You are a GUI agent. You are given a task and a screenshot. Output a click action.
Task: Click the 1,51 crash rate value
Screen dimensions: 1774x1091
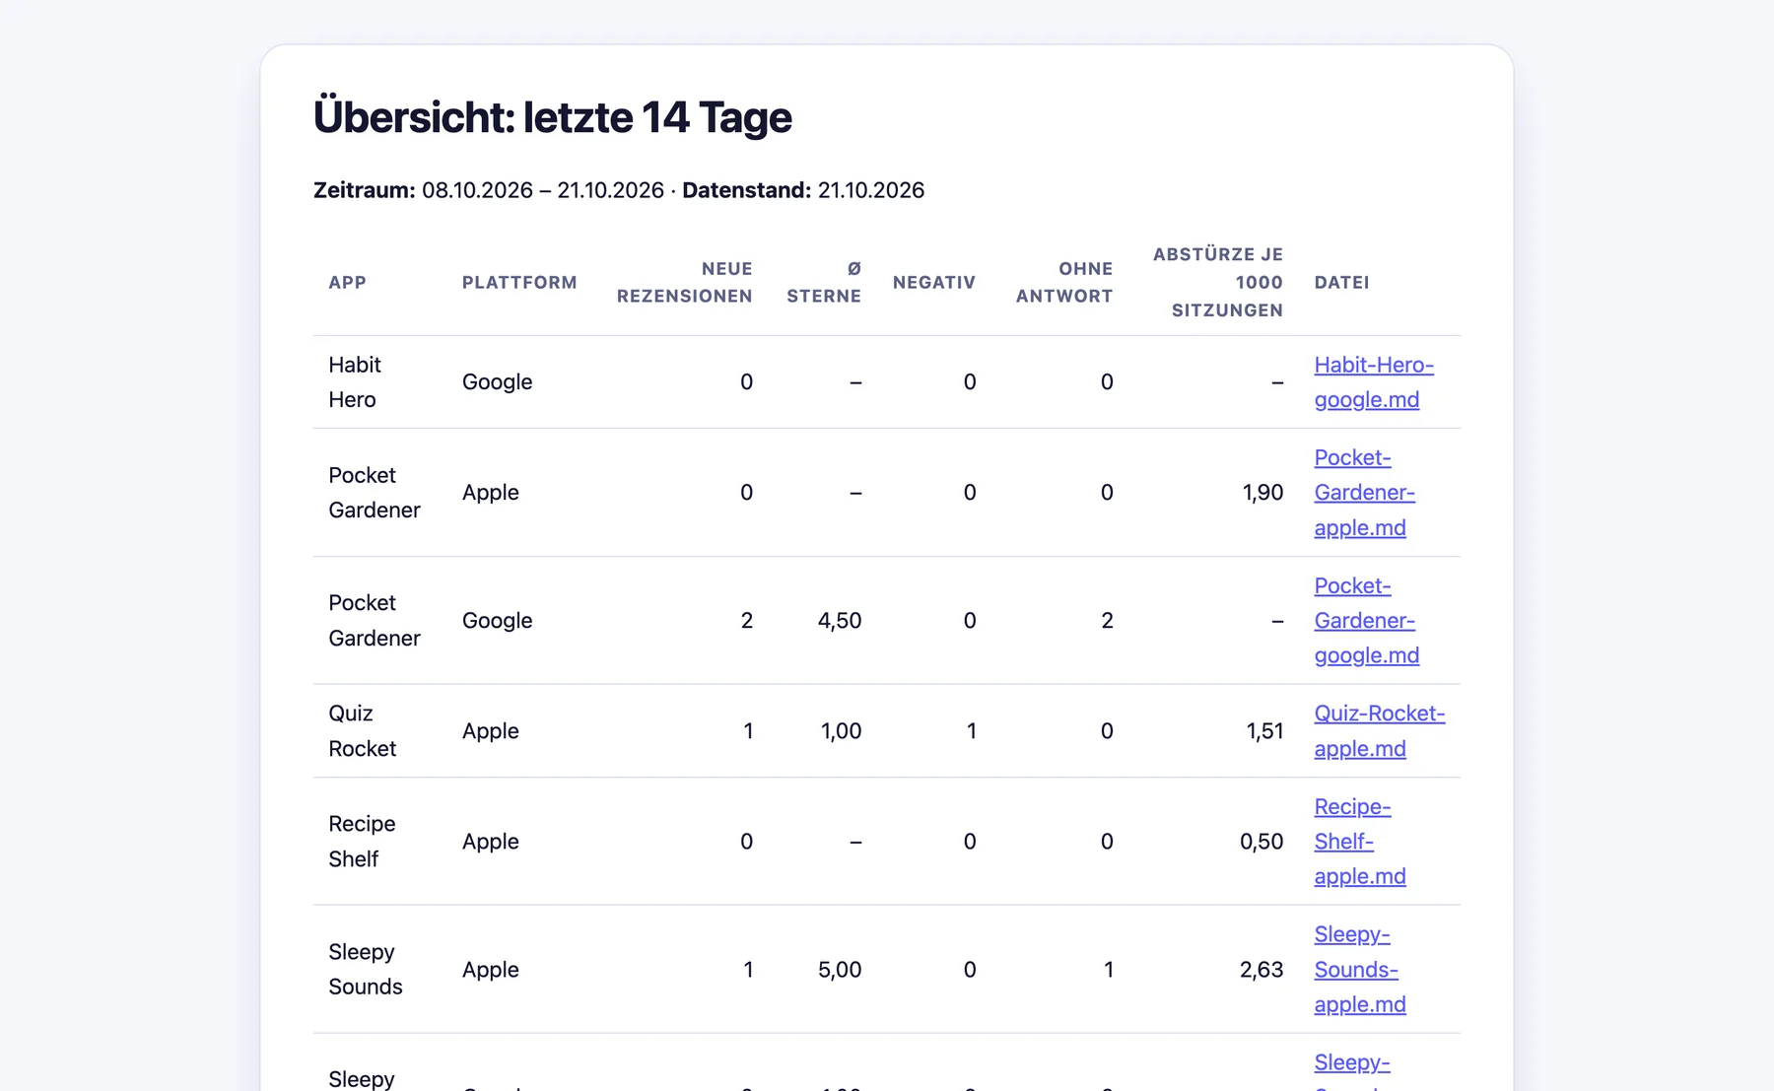coord(1264,730)
